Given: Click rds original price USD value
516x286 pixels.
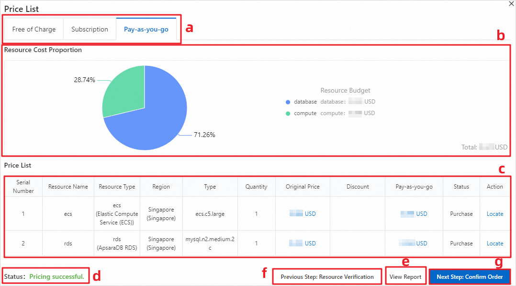Looking at the screenshot, I should pyautogui.click(x=303, y=244).
